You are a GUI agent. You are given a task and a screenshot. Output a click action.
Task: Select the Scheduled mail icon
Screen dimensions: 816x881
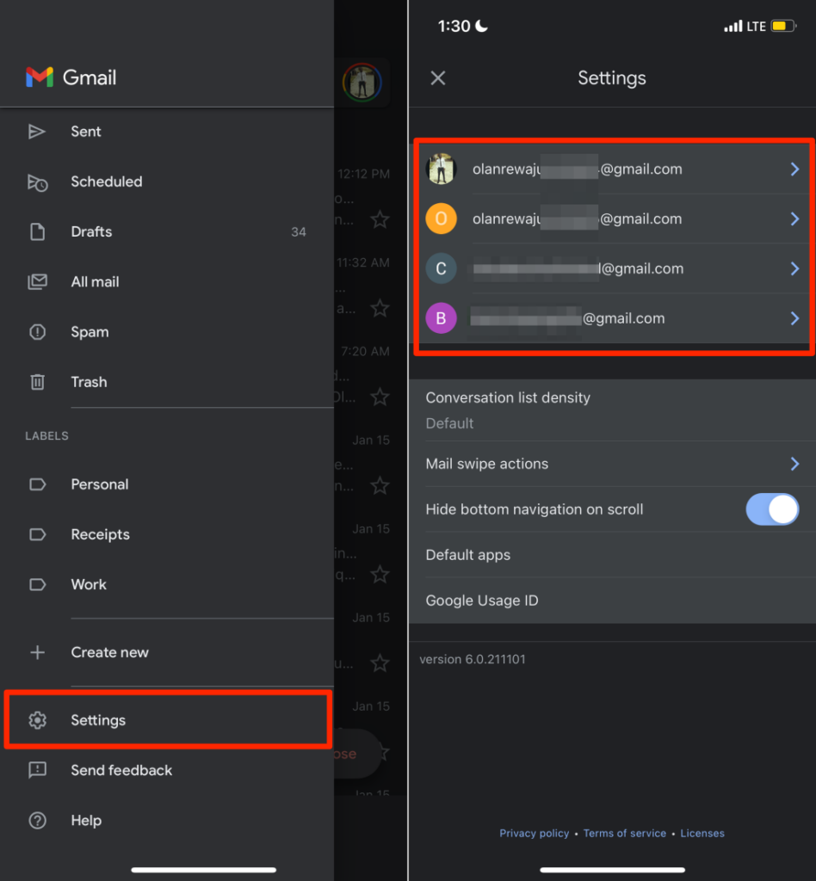pyautogui.click(x=37, y=182)
